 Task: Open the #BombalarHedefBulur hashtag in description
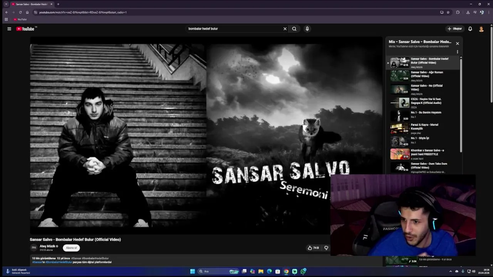click(59, 262)
